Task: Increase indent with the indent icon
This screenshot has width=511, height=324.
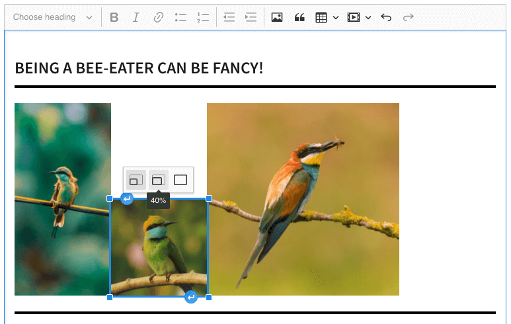Action: click(251, 17)
